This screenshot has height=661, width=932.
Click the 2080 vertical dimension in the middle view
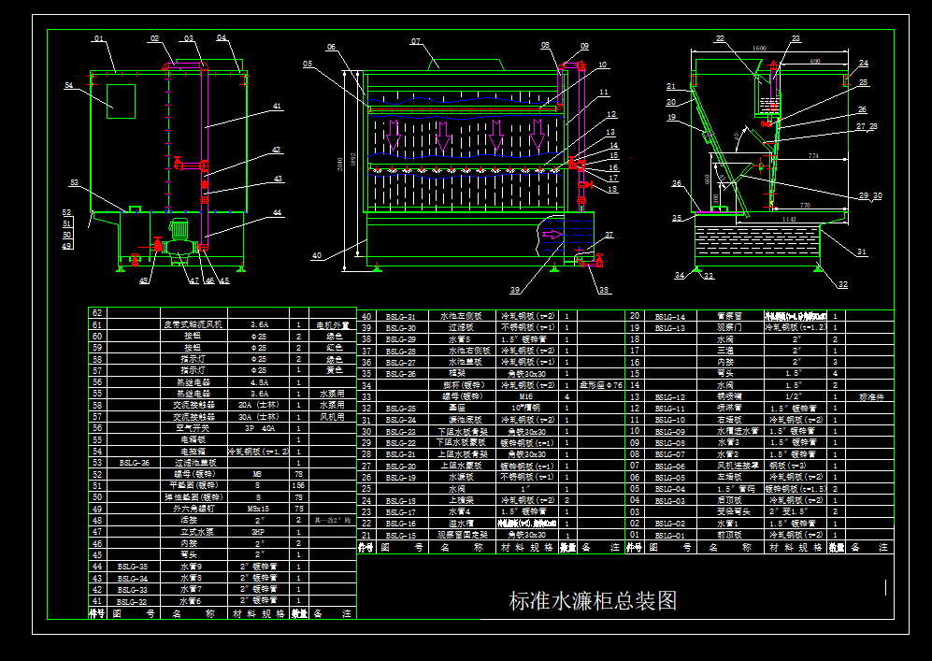coord(339,161)
